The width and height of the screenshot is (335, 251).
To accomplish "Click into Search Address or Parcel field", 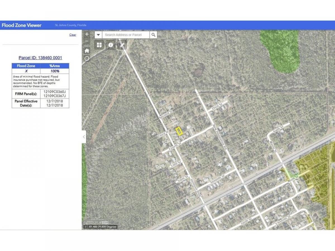I will pos(126,35).
